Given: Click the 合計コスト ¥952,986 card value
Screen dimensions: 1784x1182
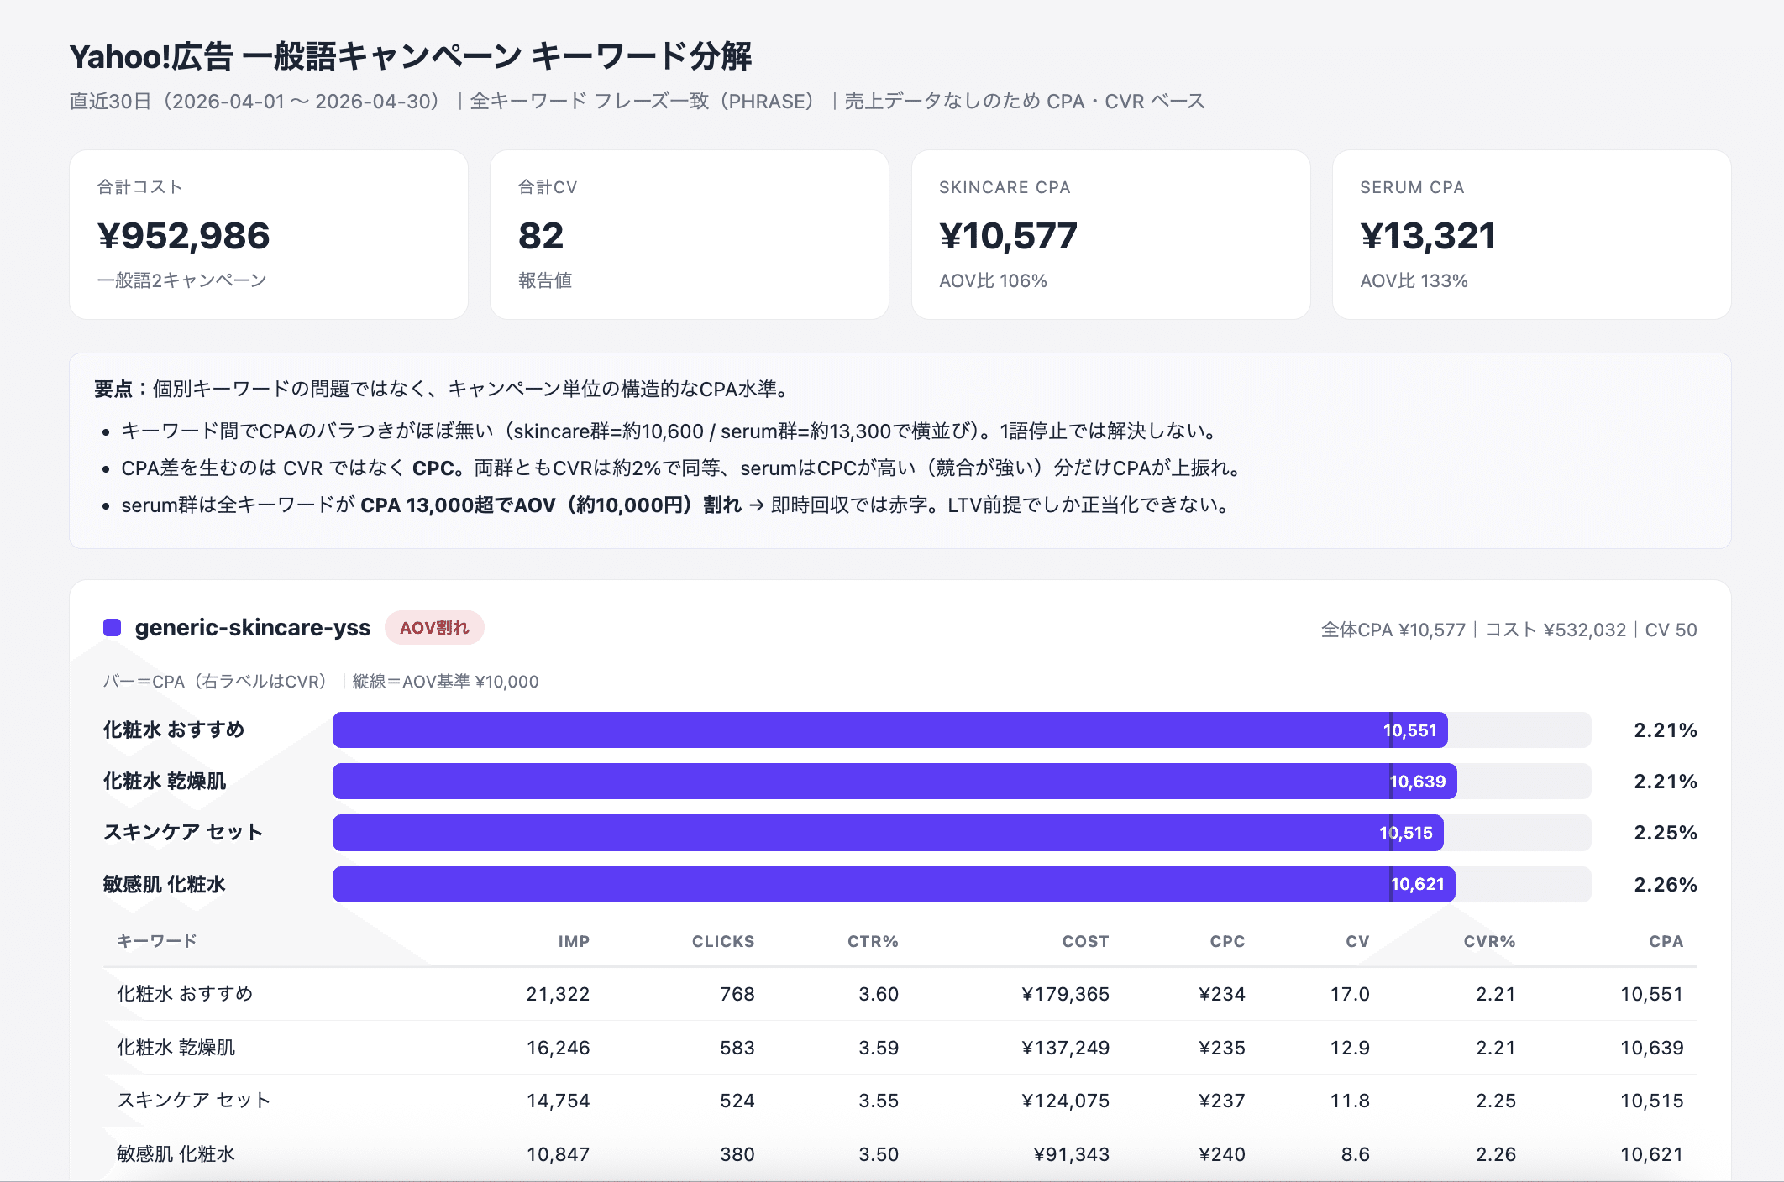Looking at the screenshot, I should point(184,236).
